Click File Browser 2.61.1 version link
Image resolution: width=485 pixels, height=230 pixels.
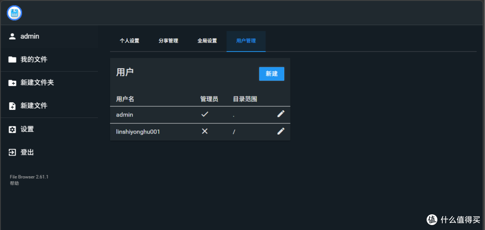coord(29,177)
